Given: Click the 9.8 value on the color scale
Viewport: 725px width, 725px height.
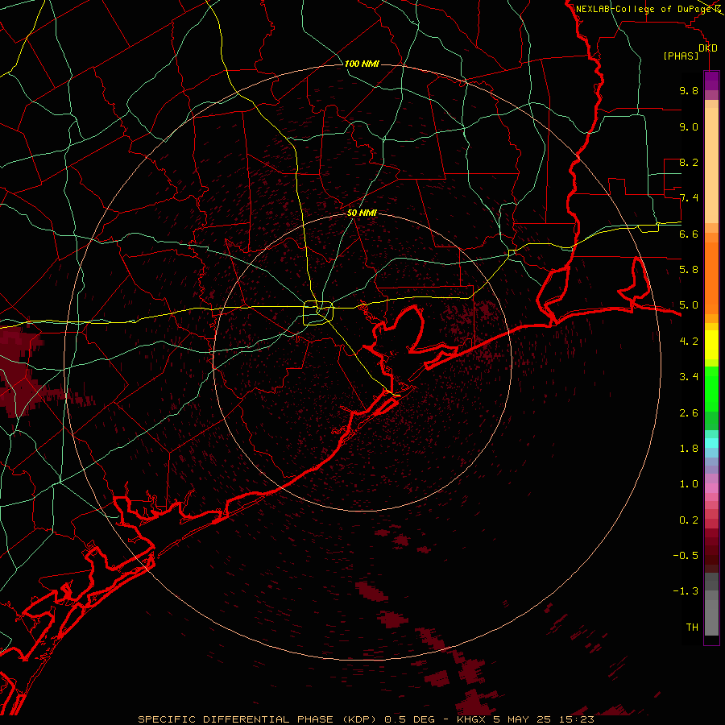Looking at the screenshot, I should (689, 90).
